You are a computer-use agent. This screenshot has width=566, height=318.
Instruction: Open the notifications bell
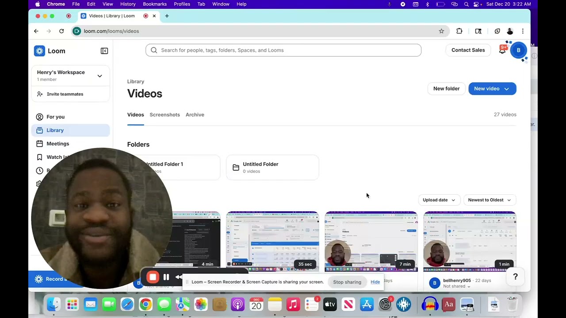pyautogui.click(x=502, y=50)
